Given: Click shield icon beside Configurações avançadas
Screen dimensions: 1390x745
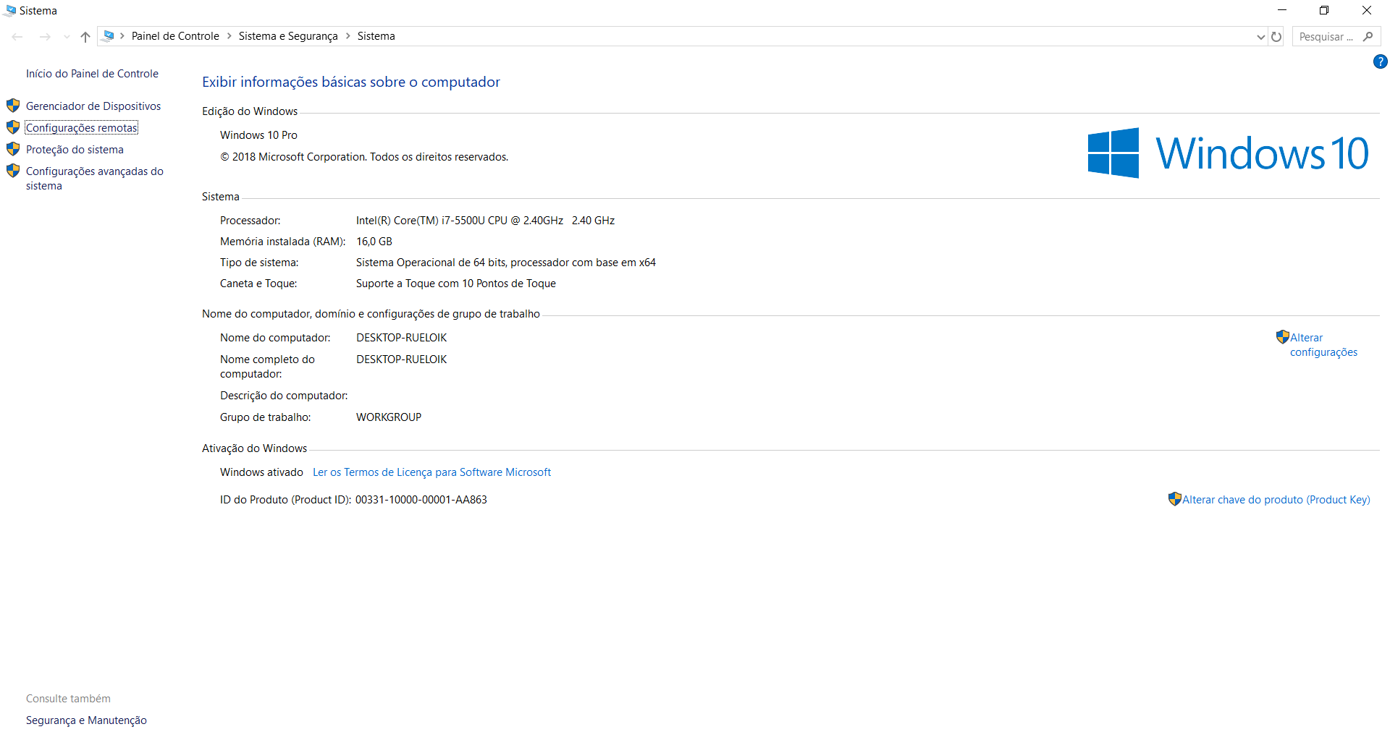Looking at the screenshot, I should [13, 171].
